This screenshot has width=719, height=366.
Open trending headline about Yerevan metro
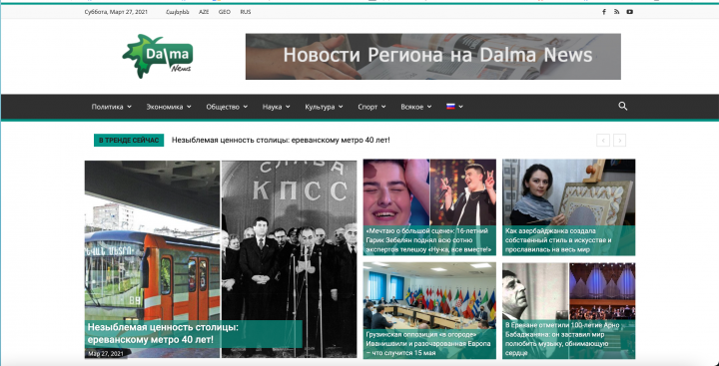click(281, 141)
